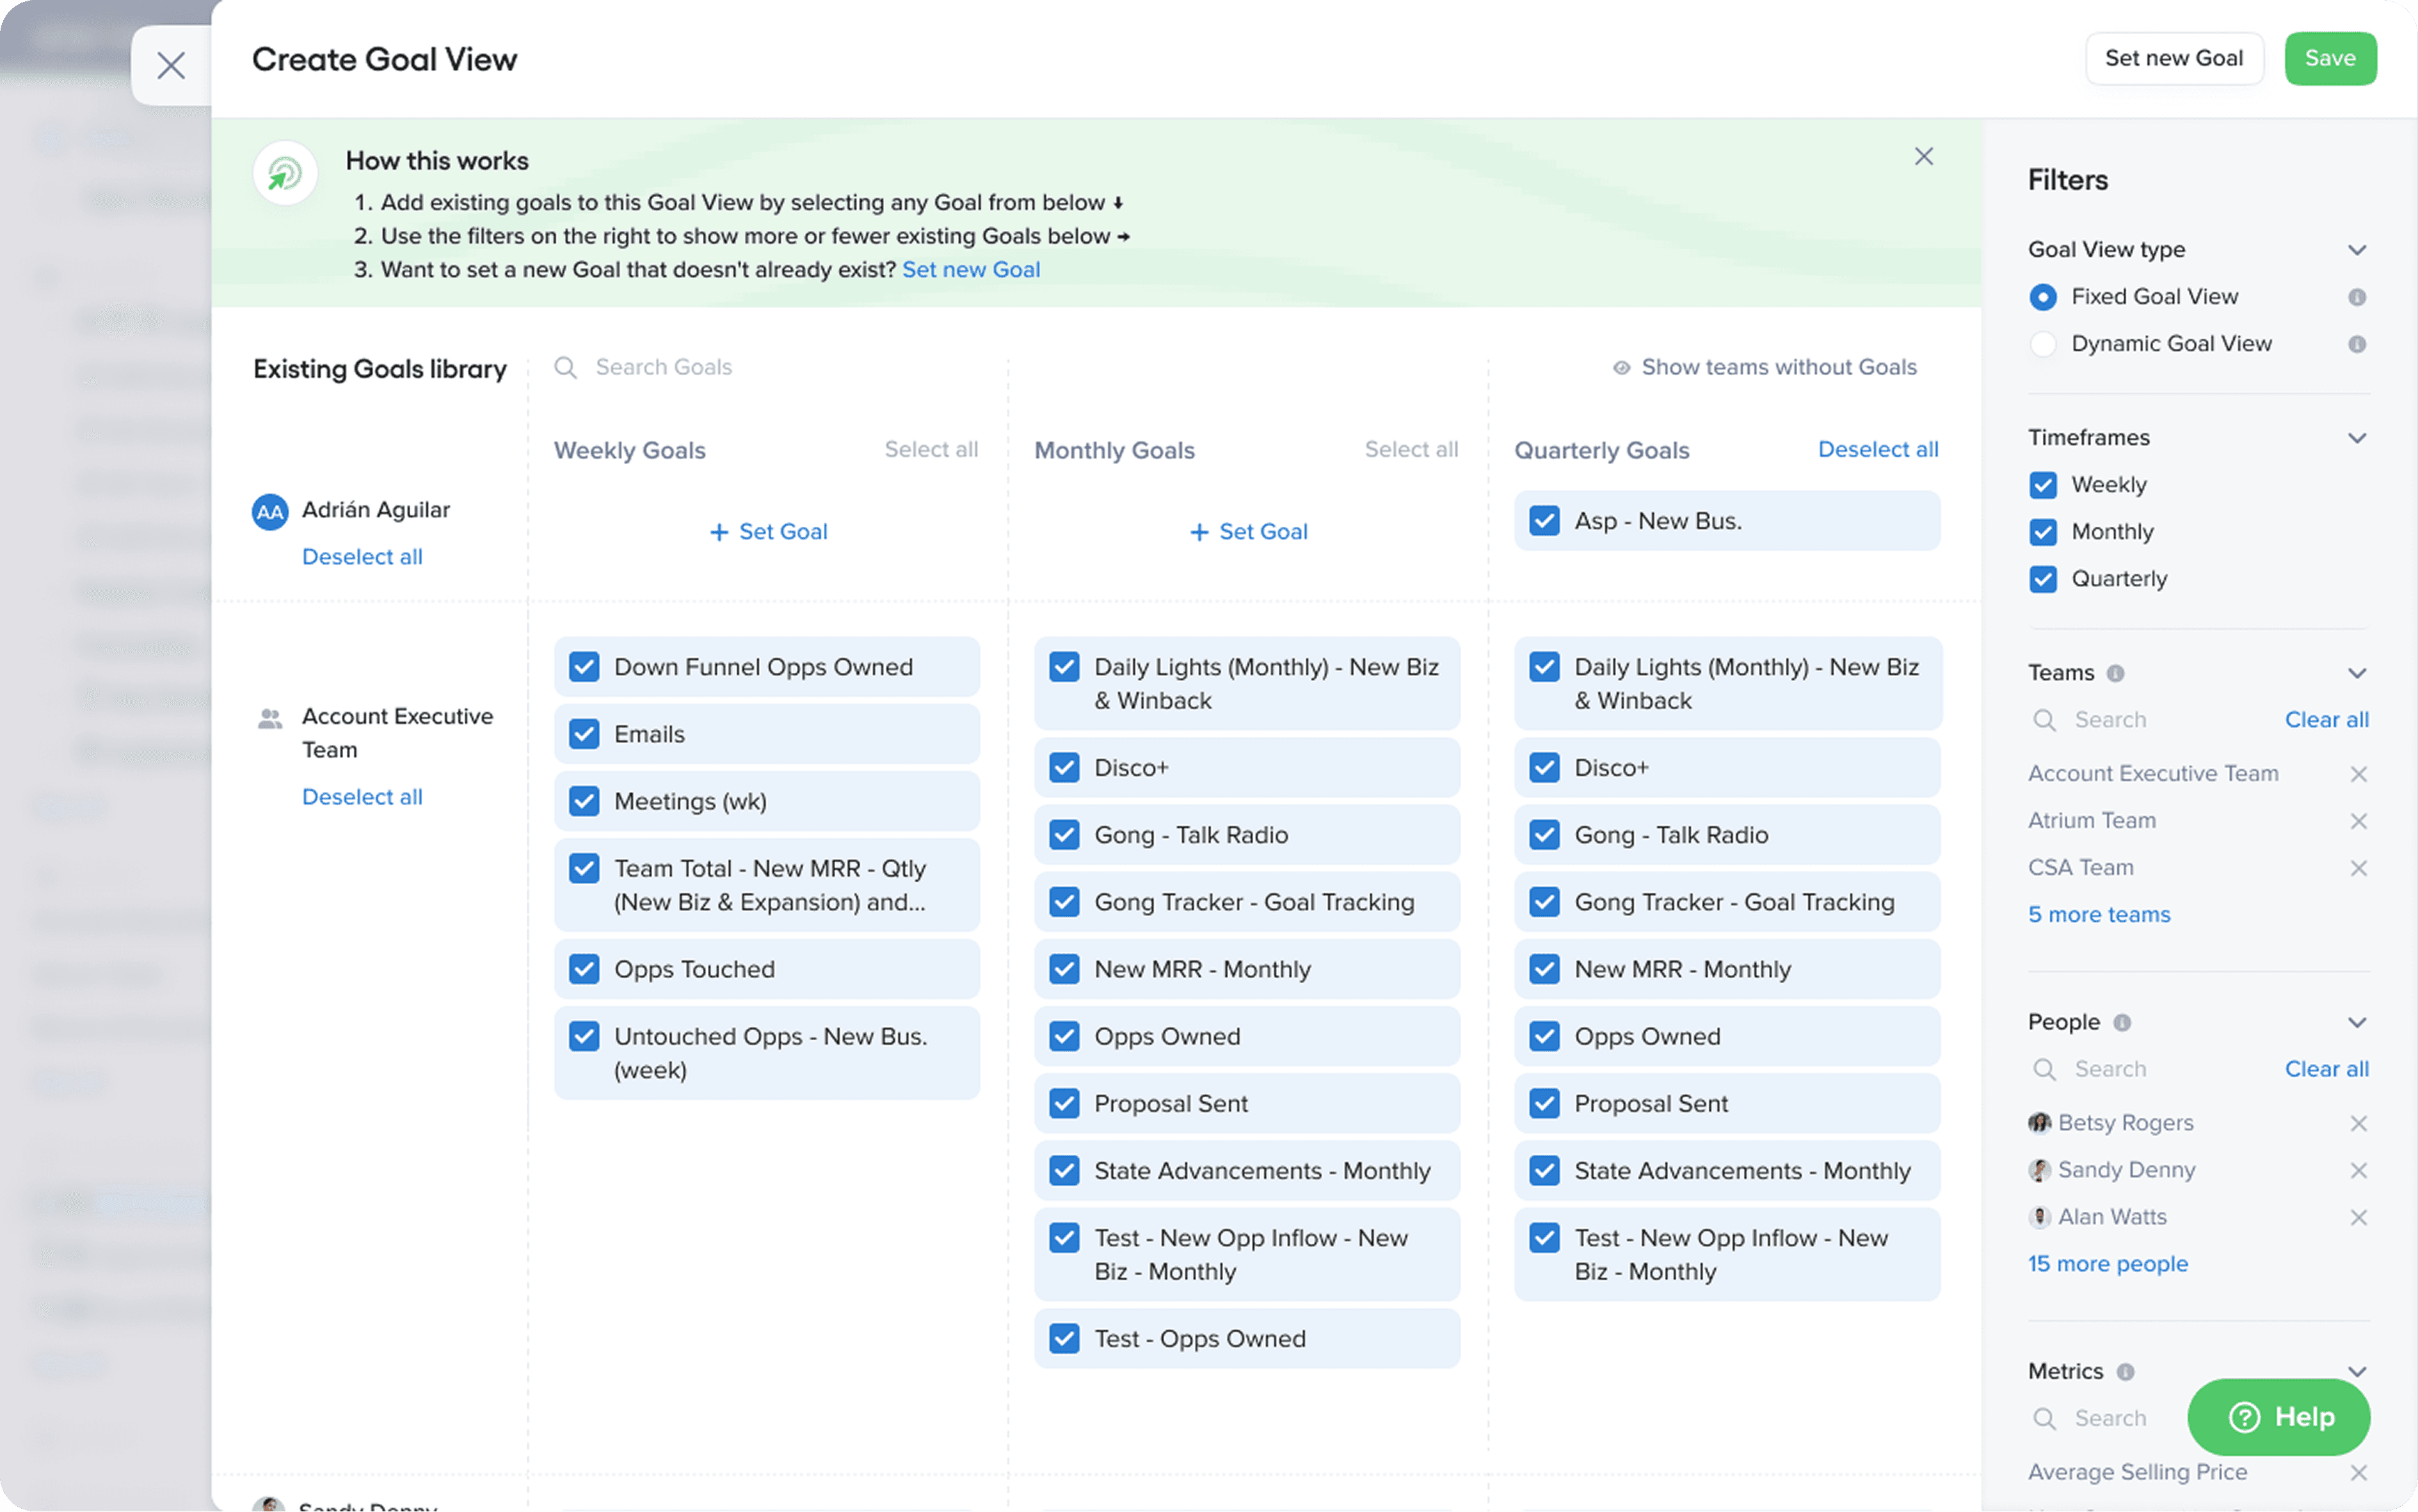Collapse the Timeframes filter section

point(2356,438)
